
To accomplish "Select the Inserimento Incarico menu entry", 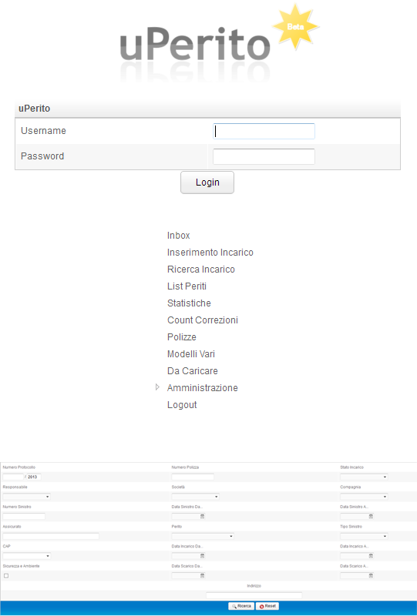I will (210, 253).
